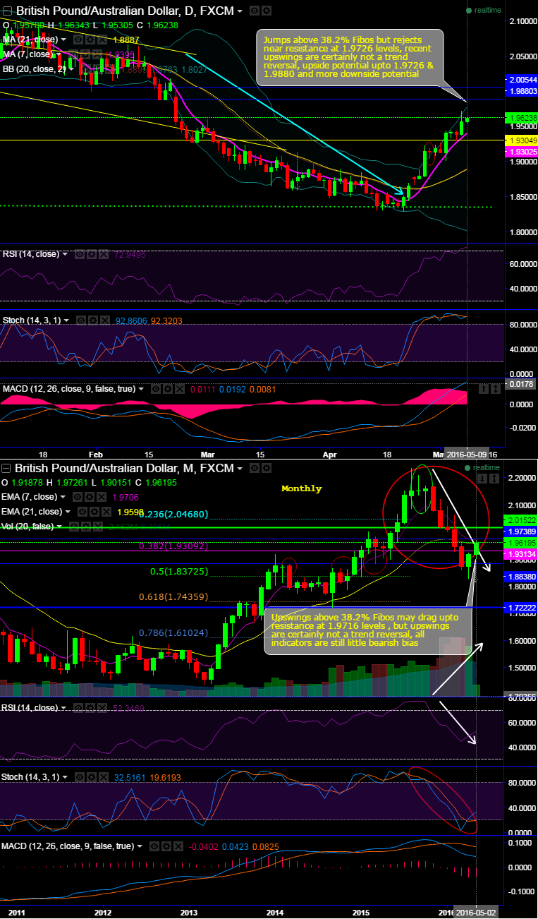538x919 pixels.
Task: Toggle visibility of daily chart main series
Action: tap(255, 11)
